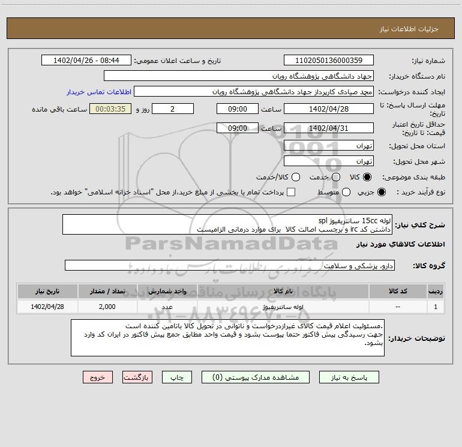Click the countdown timer 00:03:35 field
Image resolution: width=462 pixels, height=447 pixels.
(110, 109)
